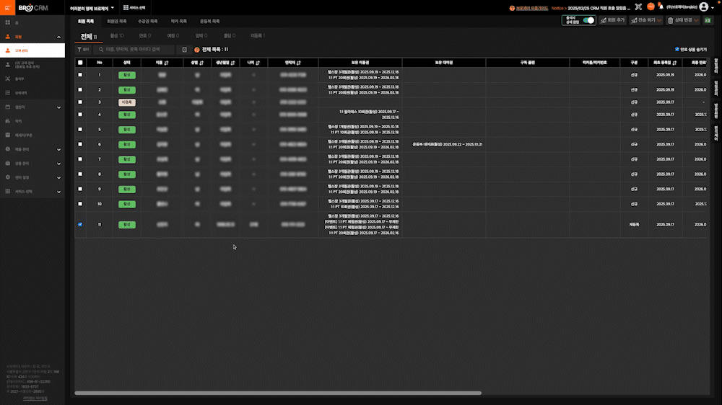The height and width of the screenshot is (405, 722).
Task: Click the sales management coin icon
Action: [7, 149]
